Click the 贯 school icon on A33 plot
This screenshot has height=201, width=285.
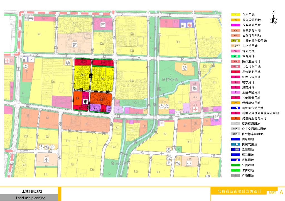[74, 44]
